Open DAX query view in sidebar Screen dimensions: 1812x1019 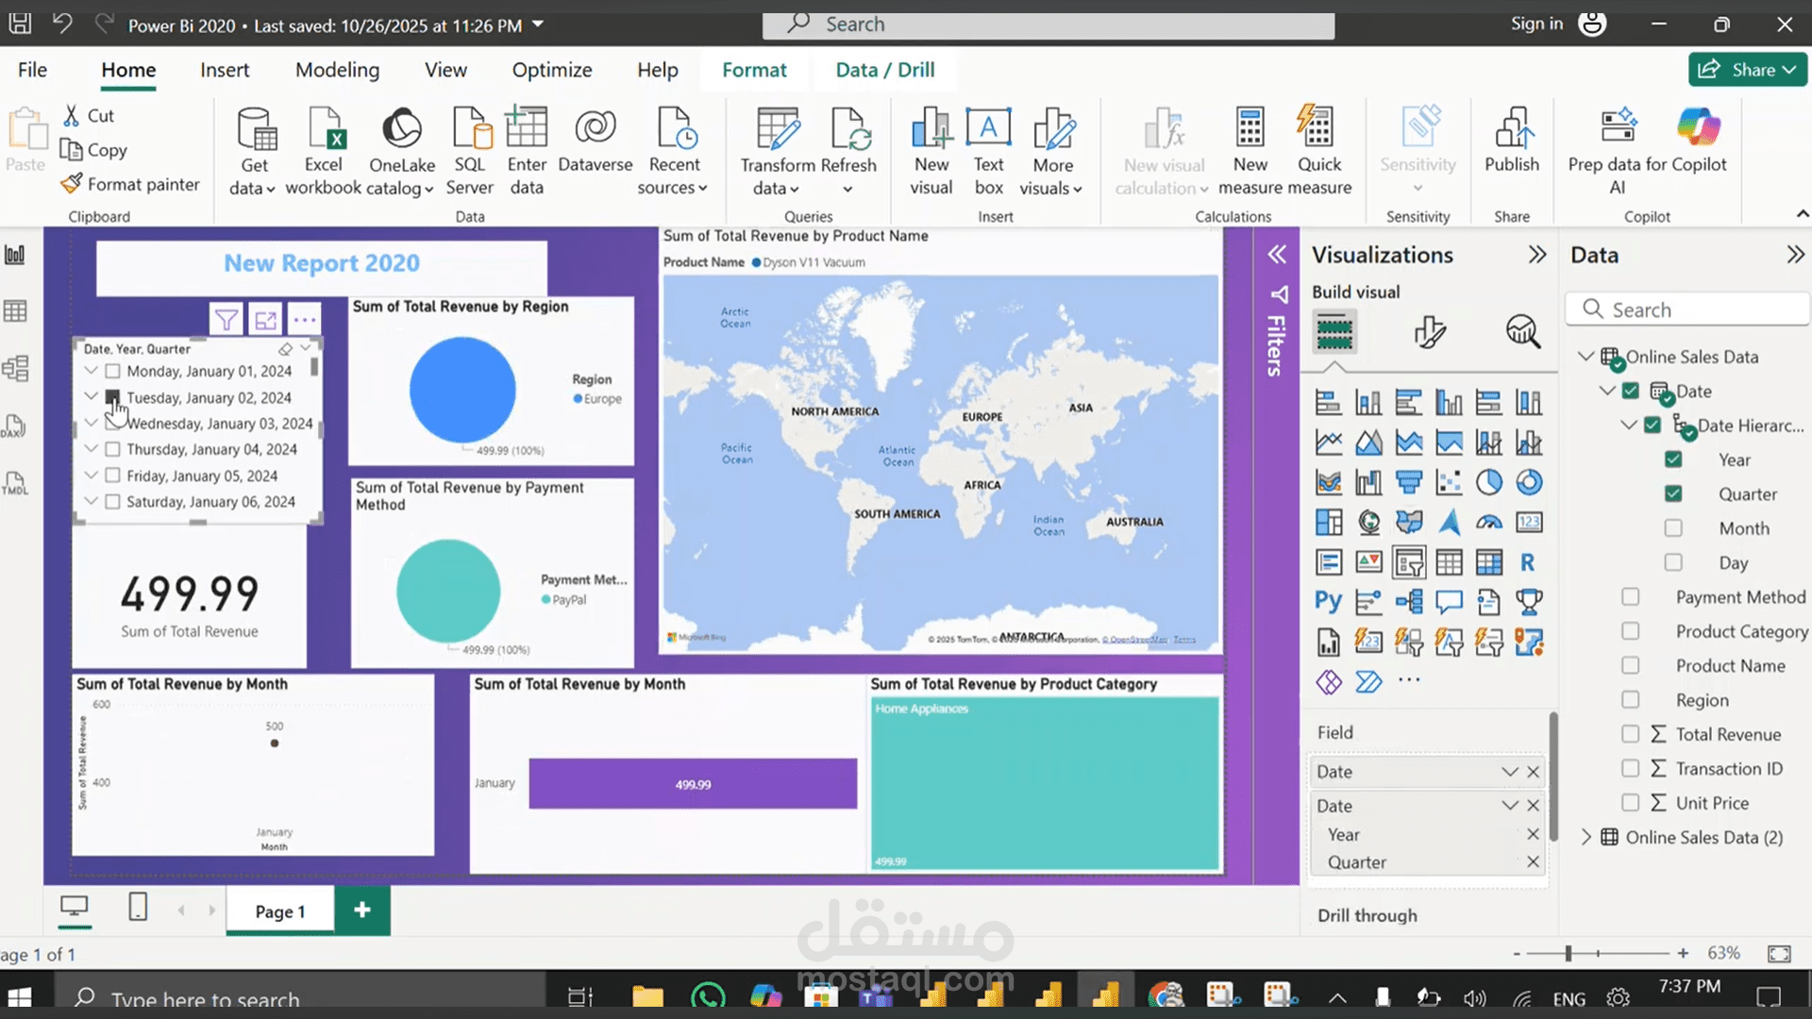[x=15, y=426]
